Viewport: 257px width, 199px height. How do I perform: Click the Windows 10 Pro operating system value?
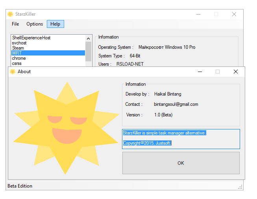pos(167,47)
